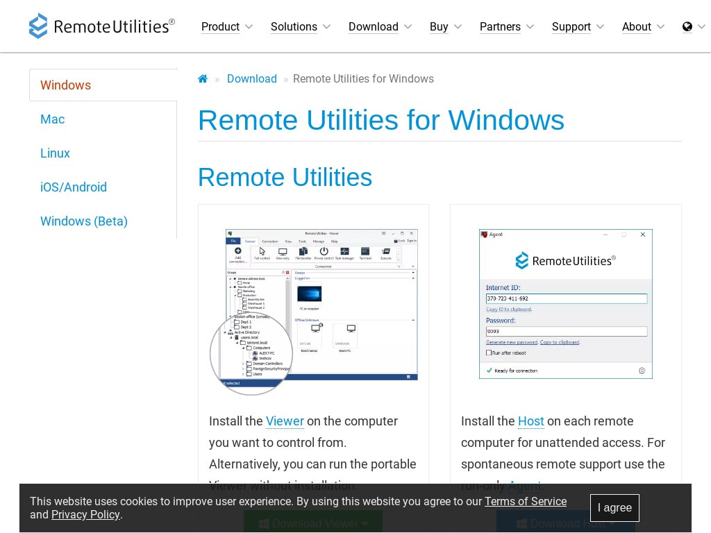Open the Viewer link in the description
Viewport: 711px width, 533px height.
285,421
